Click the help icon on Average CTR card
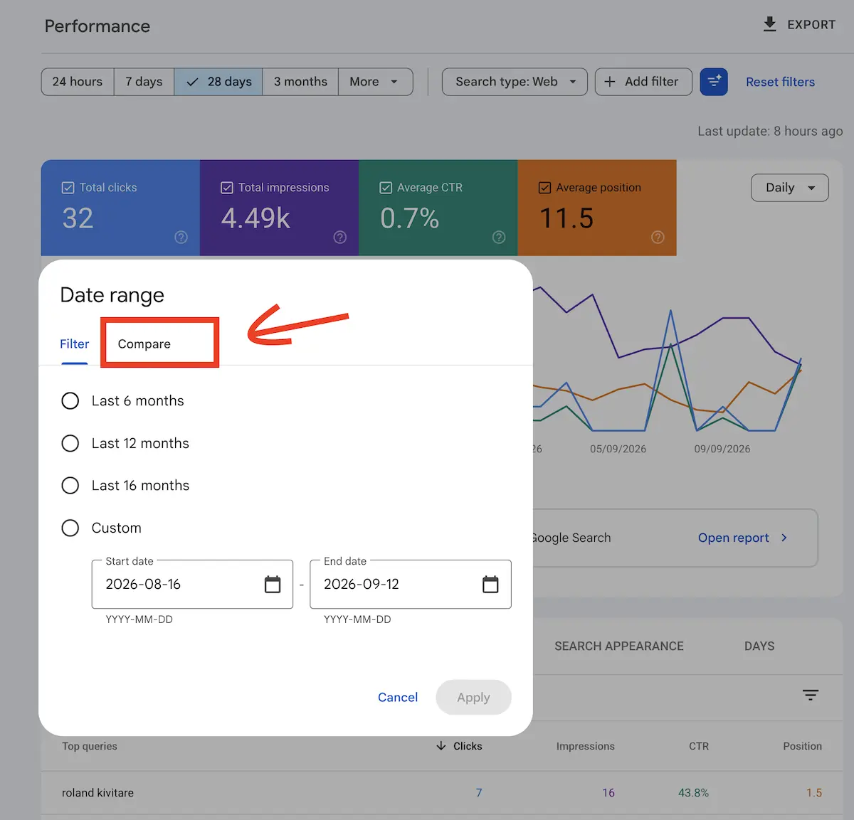 pyautogui.click(x=499, y=238)
